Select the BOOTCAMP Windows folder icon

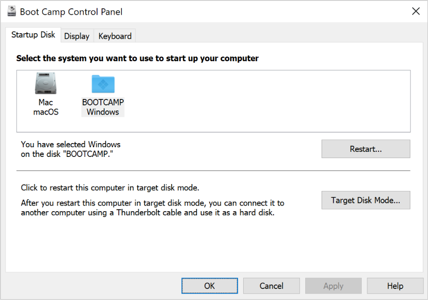tap(103, 84)
